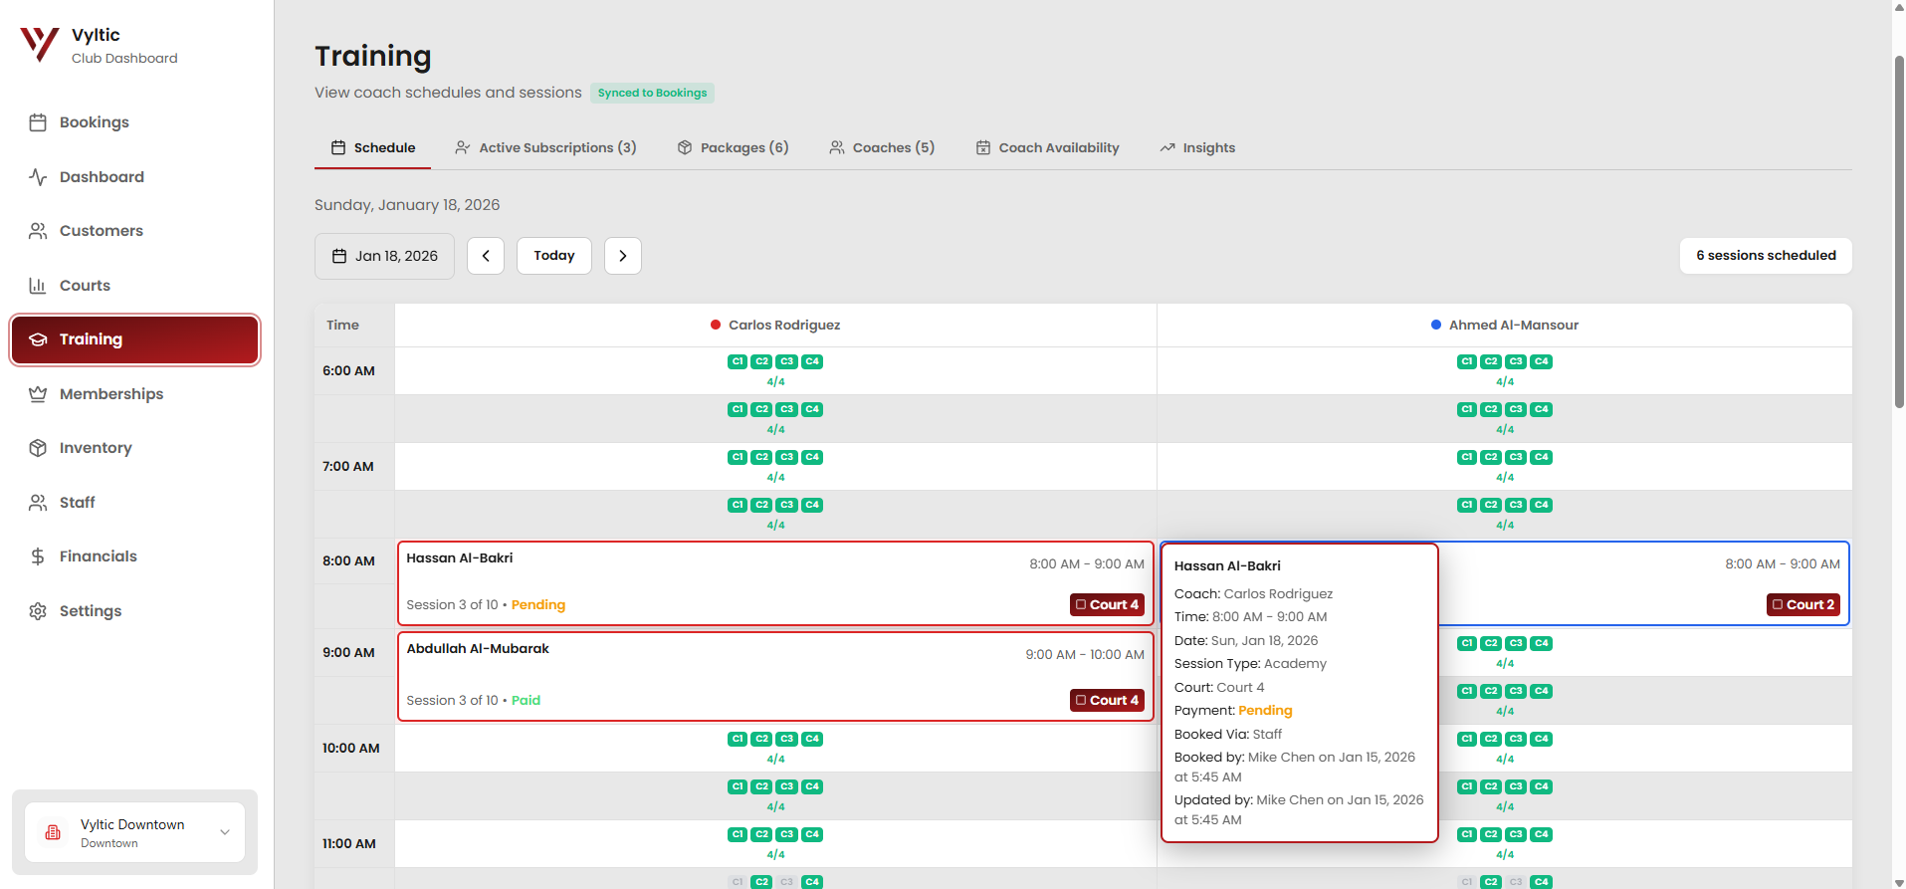
Task: Navigate to Courts section
Action: point(85,286)
